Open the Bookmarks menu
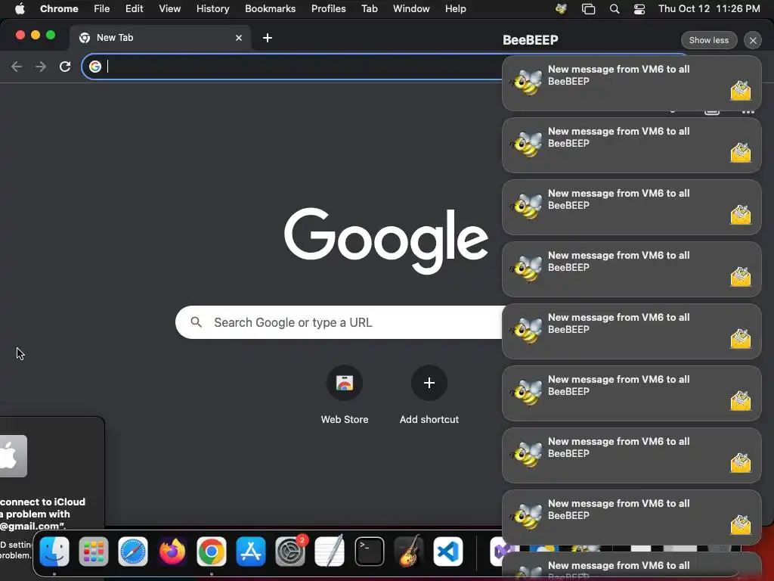The height and width of the screenshot is (581, 774). (x=271, y=9)
